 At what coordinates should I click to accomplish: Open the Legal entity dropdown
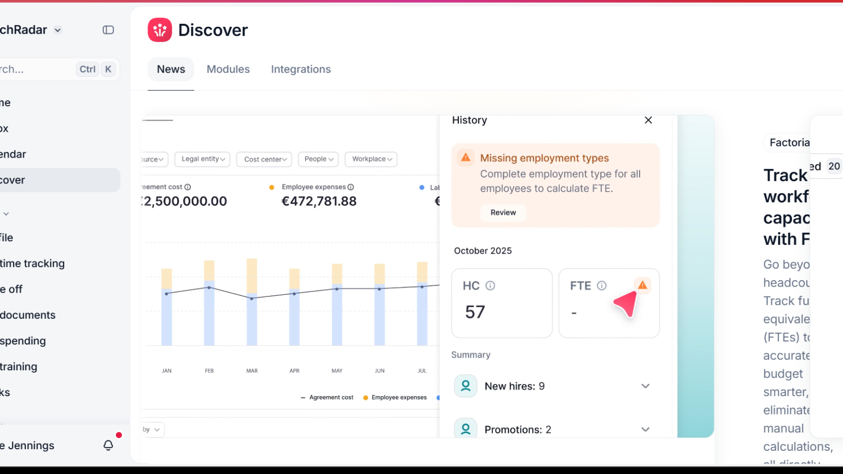click(x=203, y=159)
